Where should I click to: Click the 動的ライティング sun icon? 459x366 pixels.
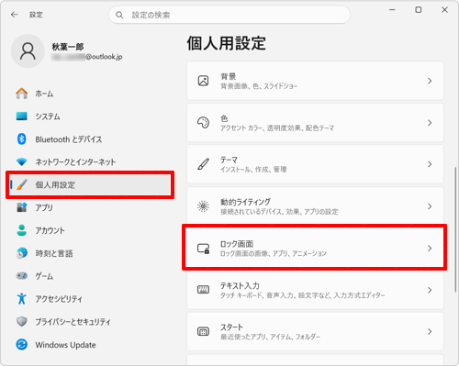(x=204, y=206)
